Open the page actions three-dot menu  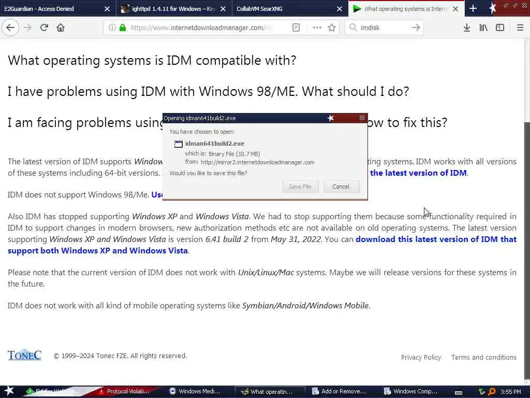pos(317,28)
